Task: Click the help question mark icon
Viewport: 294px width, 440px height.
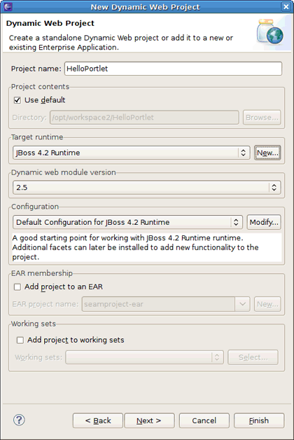Action: 19,420
